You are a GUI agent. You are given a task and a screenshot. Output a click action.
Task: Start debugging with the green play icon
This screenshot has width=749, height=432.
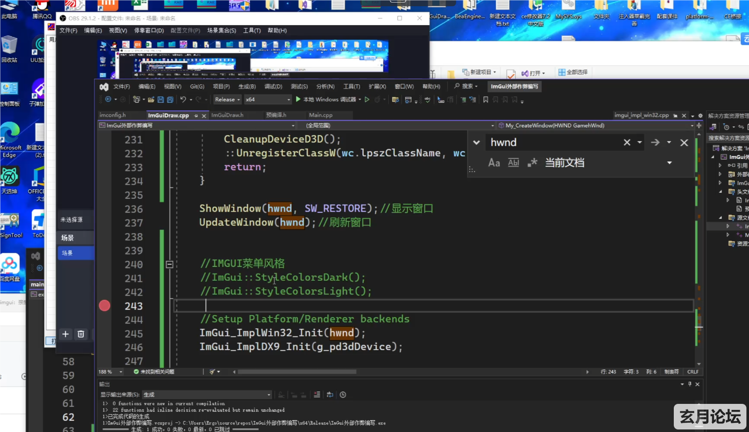298,99
